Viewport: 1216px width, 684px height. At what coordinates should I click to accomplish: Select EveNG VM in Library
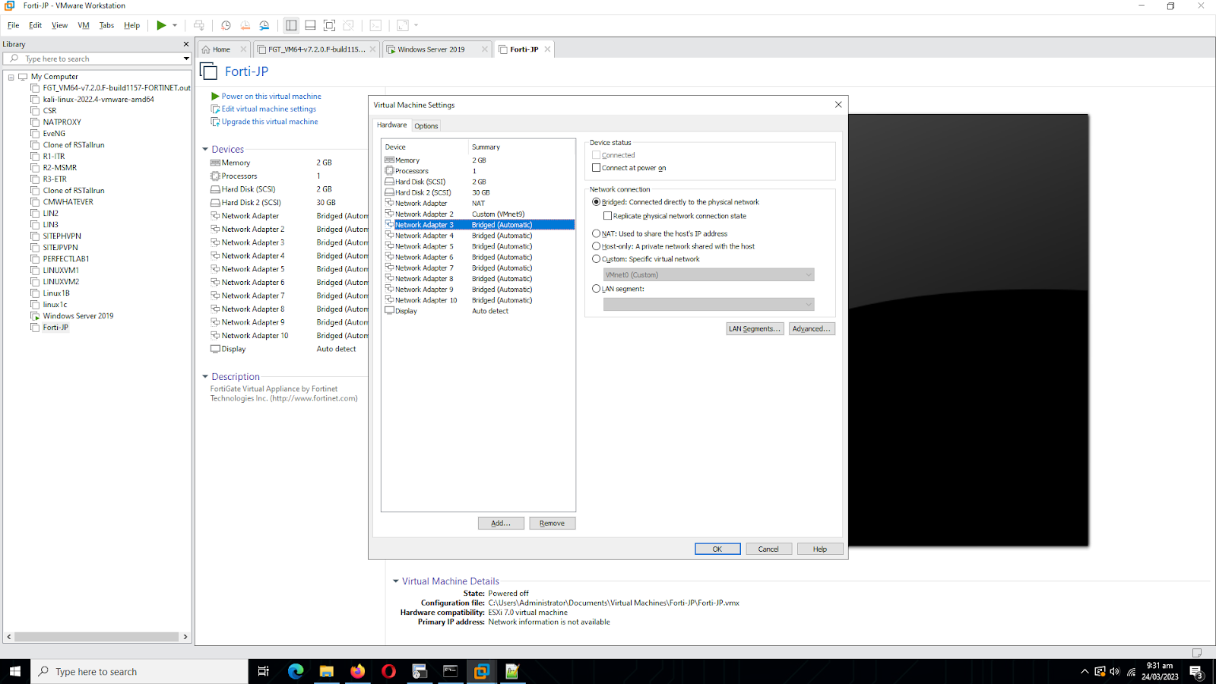(x=54, y=134)
